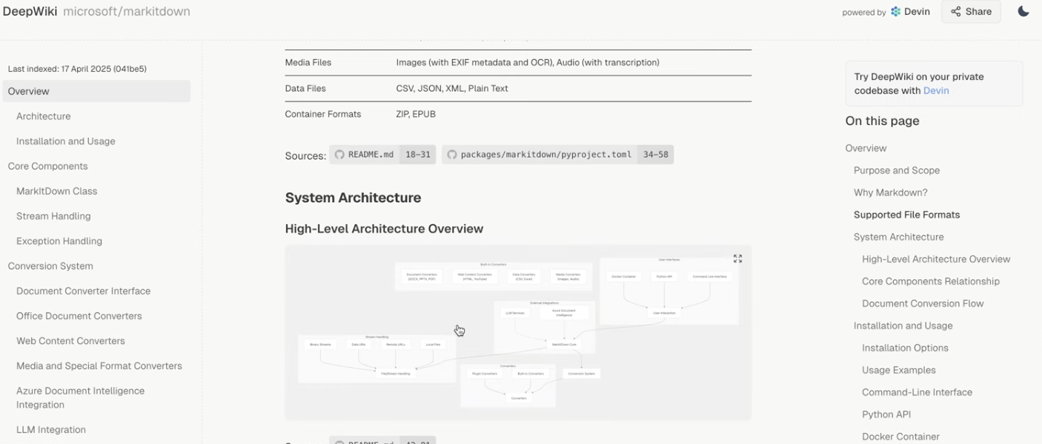
Task: Open the Exception Handling page
Action: [x=59, y=241]
